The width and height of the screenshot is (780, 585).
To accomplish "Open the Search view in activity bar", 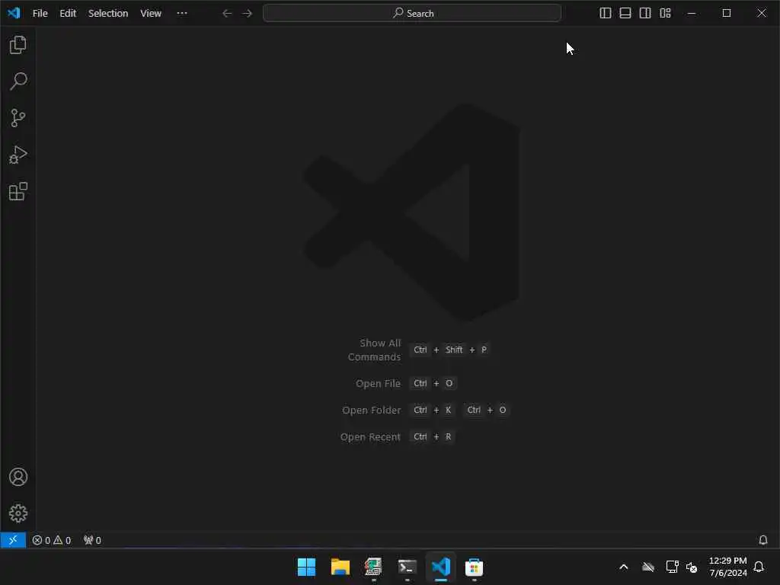I will [18, 82].
